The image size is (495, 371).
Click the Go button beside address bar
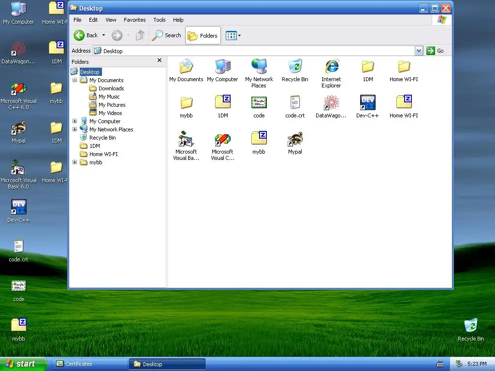[436, 51]
